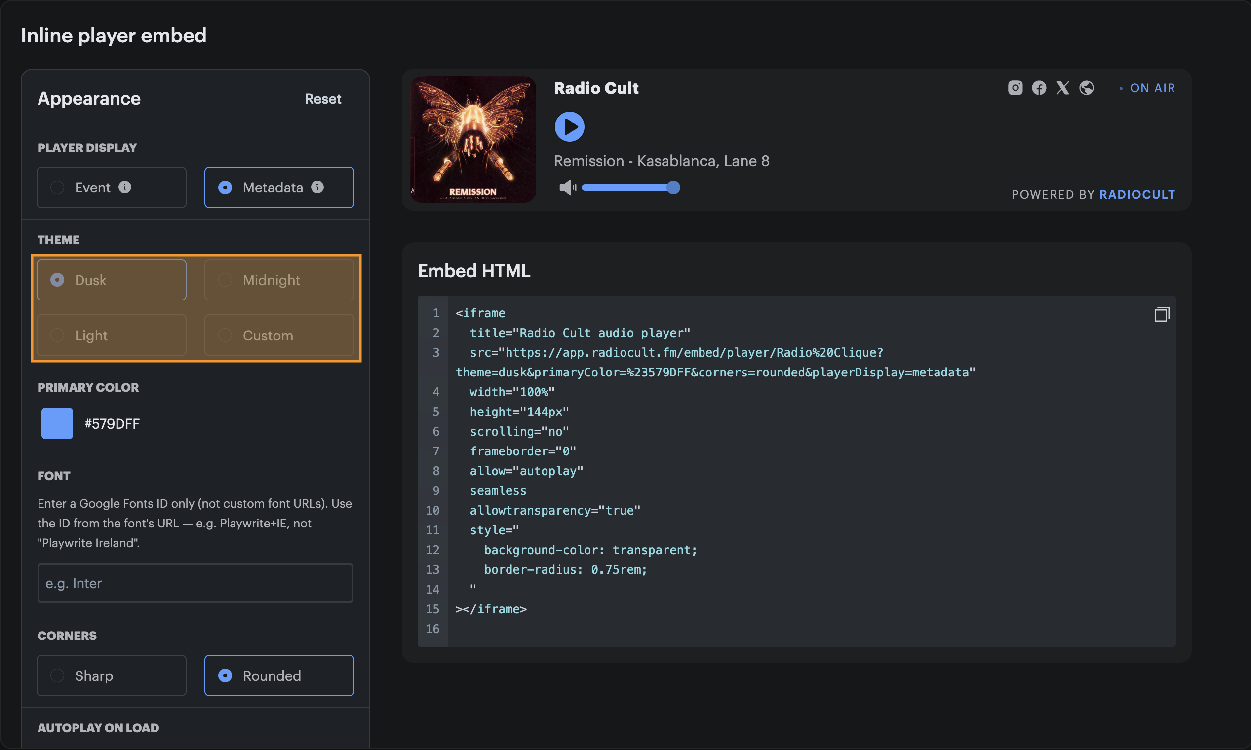Play the Radio Cult stream
The width and height of the screenshot is (1251, 750).
click(x=569, y=127)
